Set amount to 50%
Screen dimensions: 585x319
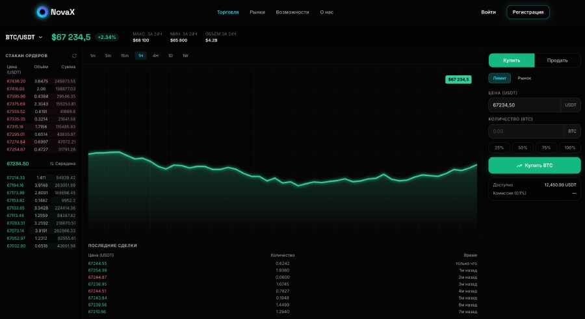(523, 147)
